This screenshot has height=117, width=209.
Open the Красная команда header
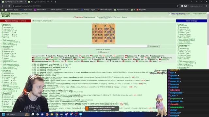(x=16, y=21)
